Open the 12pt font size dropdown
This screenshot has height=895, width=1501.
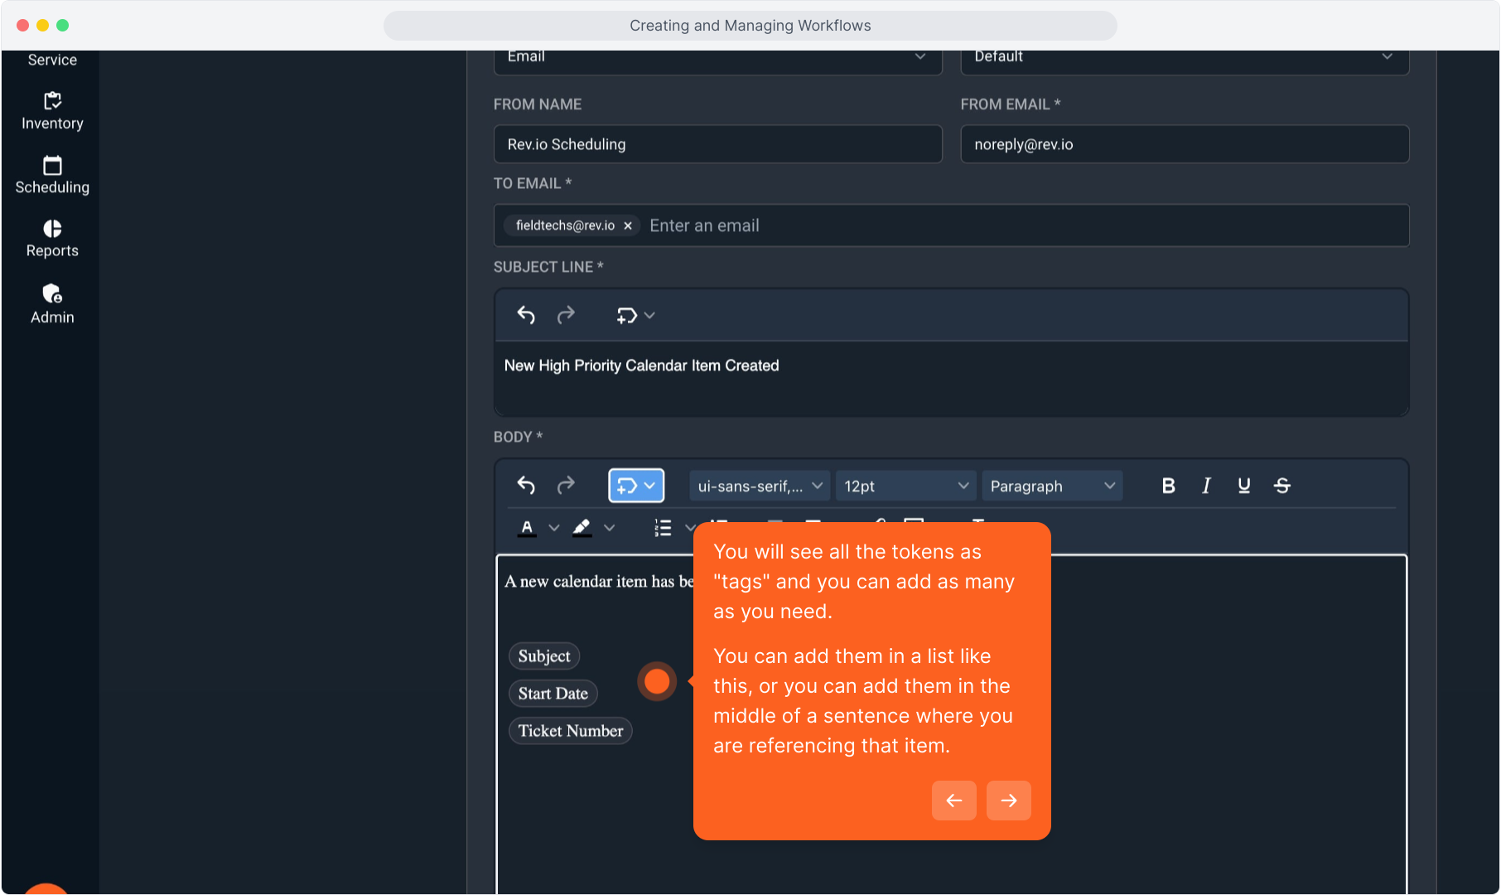905,486
